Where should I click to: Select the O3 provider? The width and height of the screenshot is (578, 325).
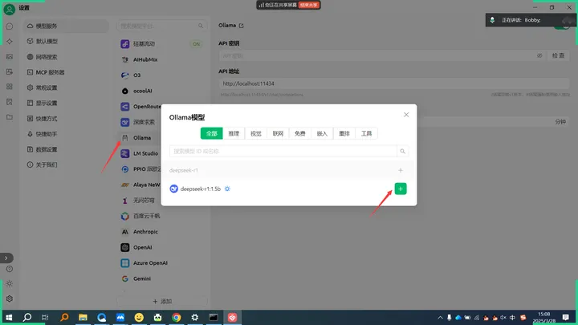(162, 75)
